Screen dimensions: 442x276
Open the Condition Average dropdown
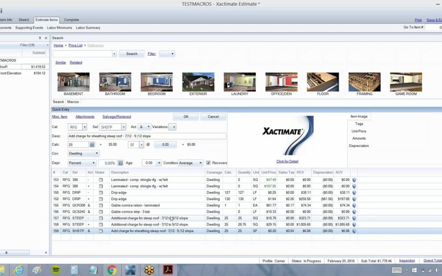click(x=191, y=163)
